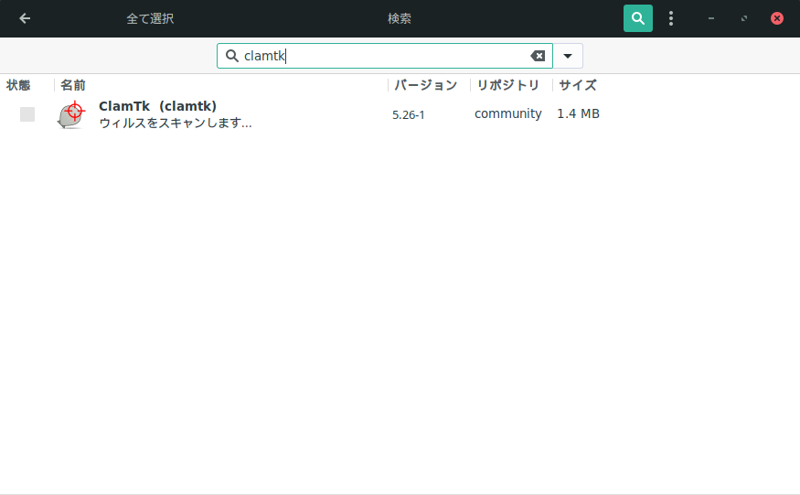Sort by the サイズ column header
This screenshot has height=495, width=800.
578,85
